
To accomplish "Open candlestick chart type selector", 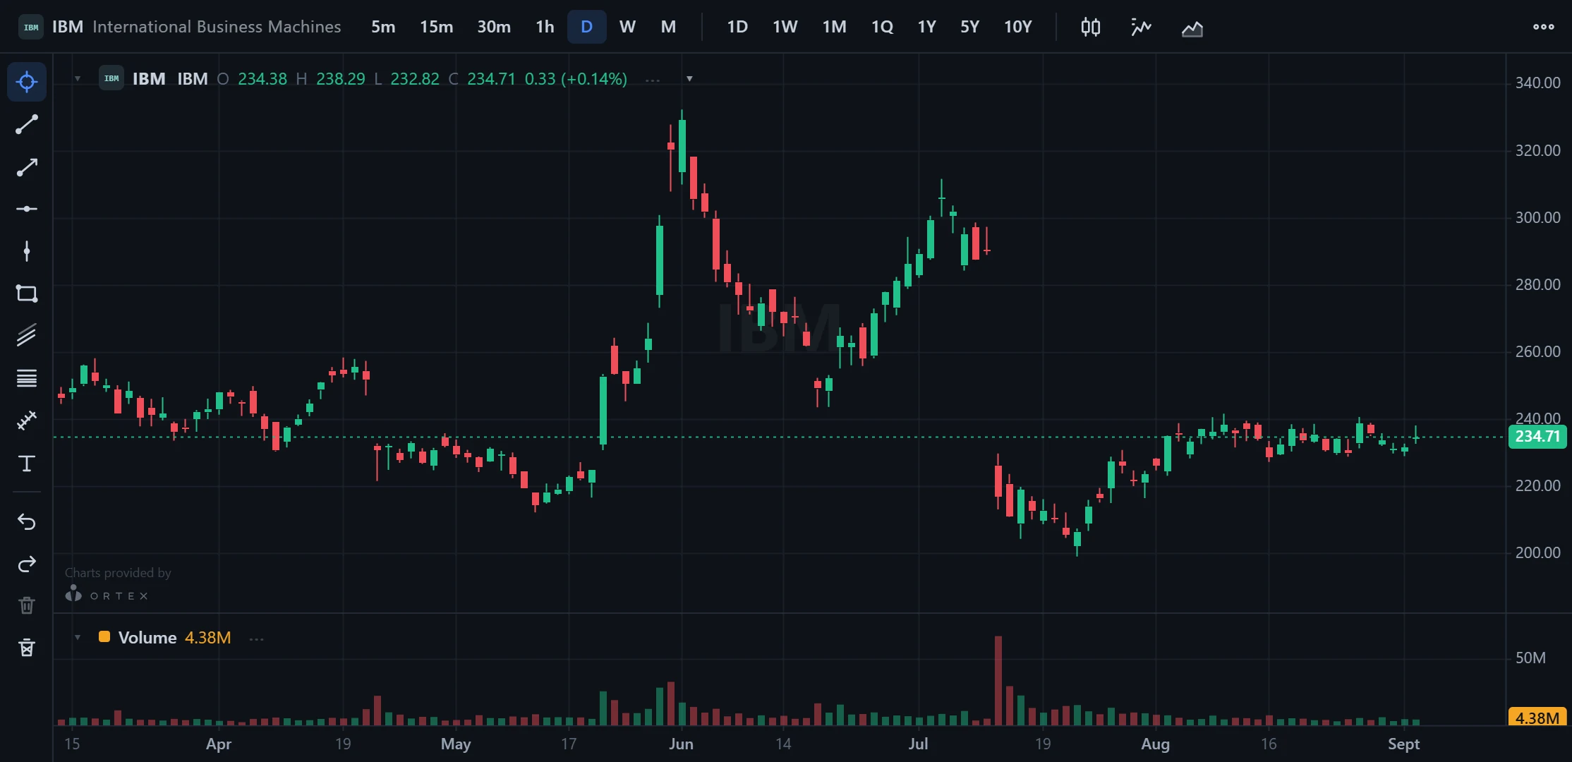I will point(1091,27).
